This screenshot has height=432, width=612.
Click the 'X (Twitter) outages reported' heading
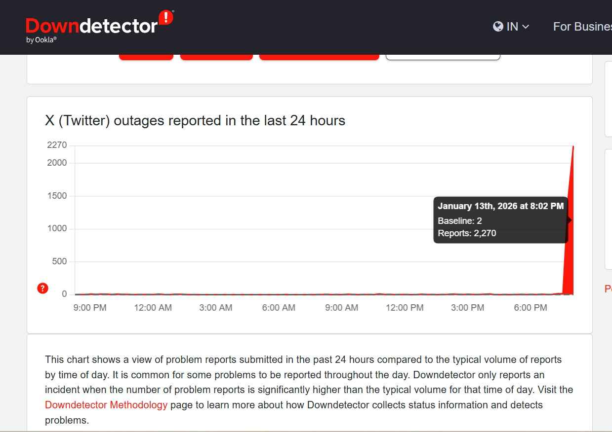(195, 121)
